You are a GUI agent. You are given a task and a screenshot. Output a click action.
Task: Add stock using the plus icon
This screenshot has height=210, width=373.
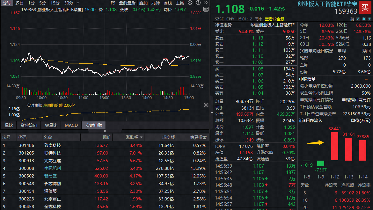point(369,19)
